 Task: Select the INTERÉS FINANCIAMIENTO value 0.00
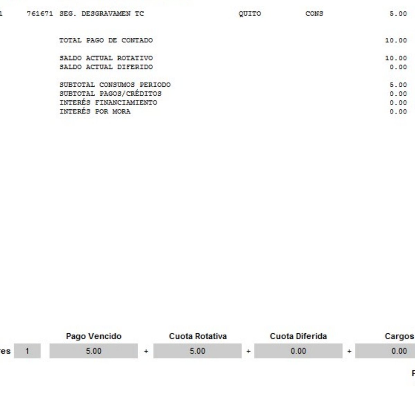(398, 103)
